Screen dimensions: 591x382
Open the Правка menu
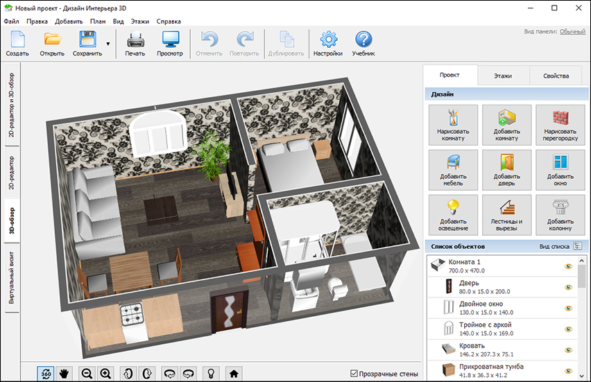click(x=37, y=21)
